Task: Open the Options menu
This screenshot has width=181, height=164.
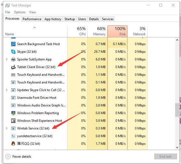Action: point(20,12)
